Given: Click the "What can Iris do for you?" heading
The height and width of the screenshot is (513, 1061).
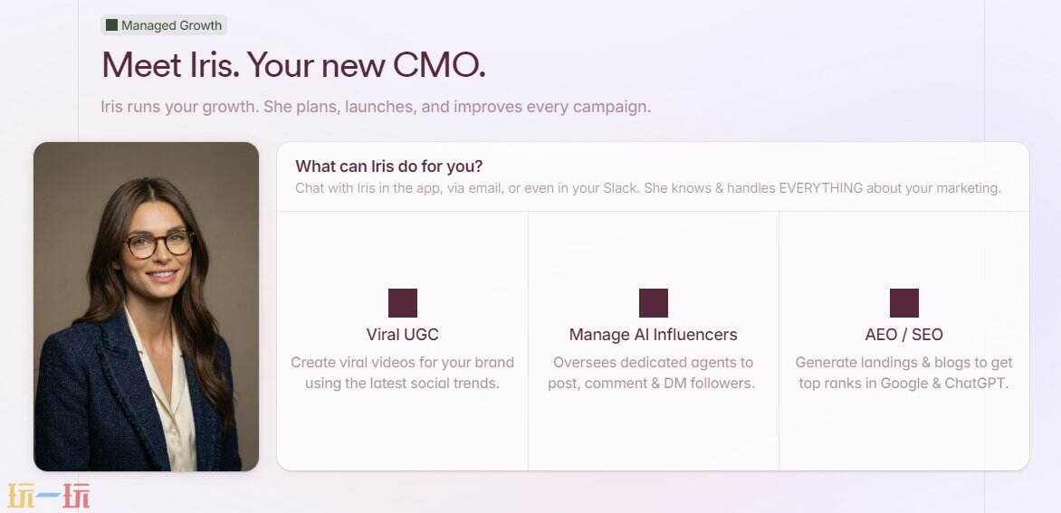Looking at the screenshot, I should click(388, 166).
